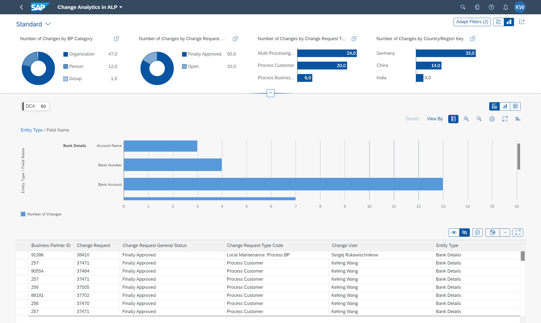This screenshot has width=541, height=323.
Task: Click the zoom out magnifier icon
Action: point(479,118)
